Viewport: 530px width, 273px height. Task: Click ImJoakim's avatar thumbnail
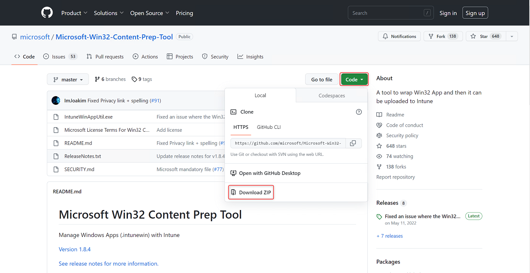coord(56,100)
